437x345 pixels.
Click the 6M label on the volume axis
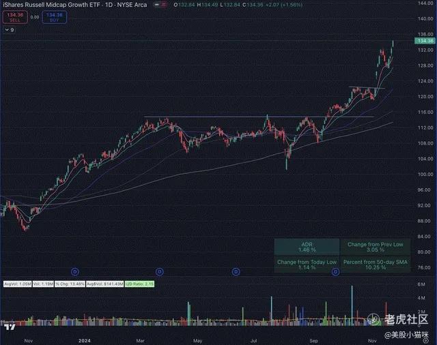(x=421, y=284)
